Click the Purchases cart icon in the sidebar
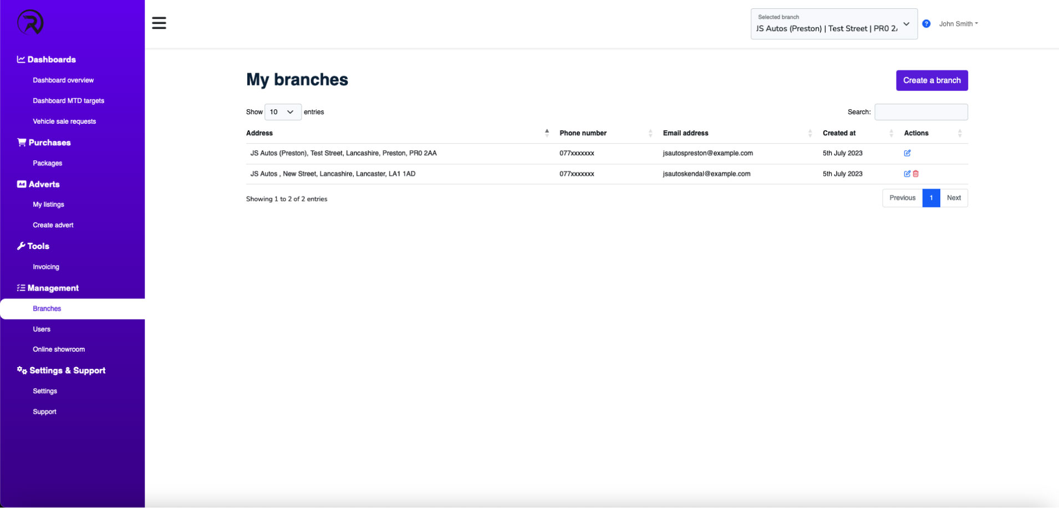 (21, 142)
